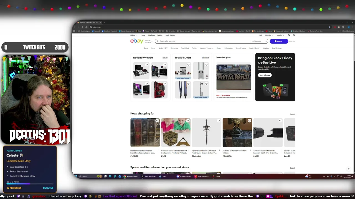Open the Hellraiser Cube Puzzle Box thumbnail
Viewport: 355px width, 199px height.
pos(176,133)
